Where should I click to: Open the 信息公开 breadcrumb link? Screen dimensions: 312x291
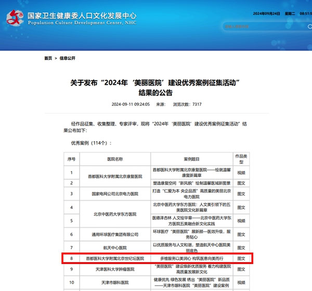click(x=68, y=58)
